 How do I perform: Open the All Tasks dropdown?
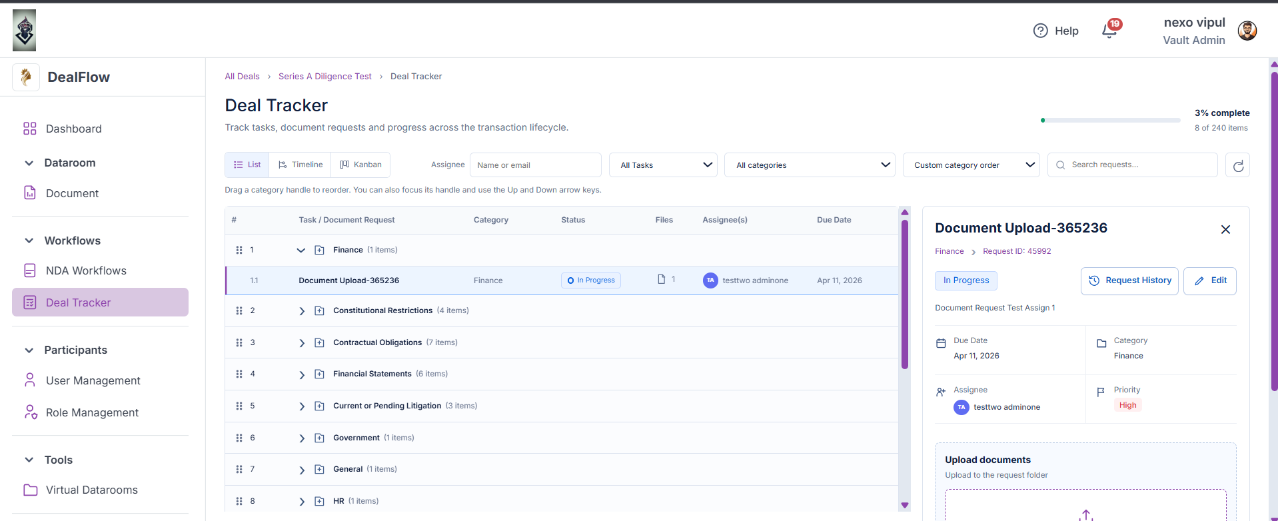pyautogui.click(x=663, y=165)
